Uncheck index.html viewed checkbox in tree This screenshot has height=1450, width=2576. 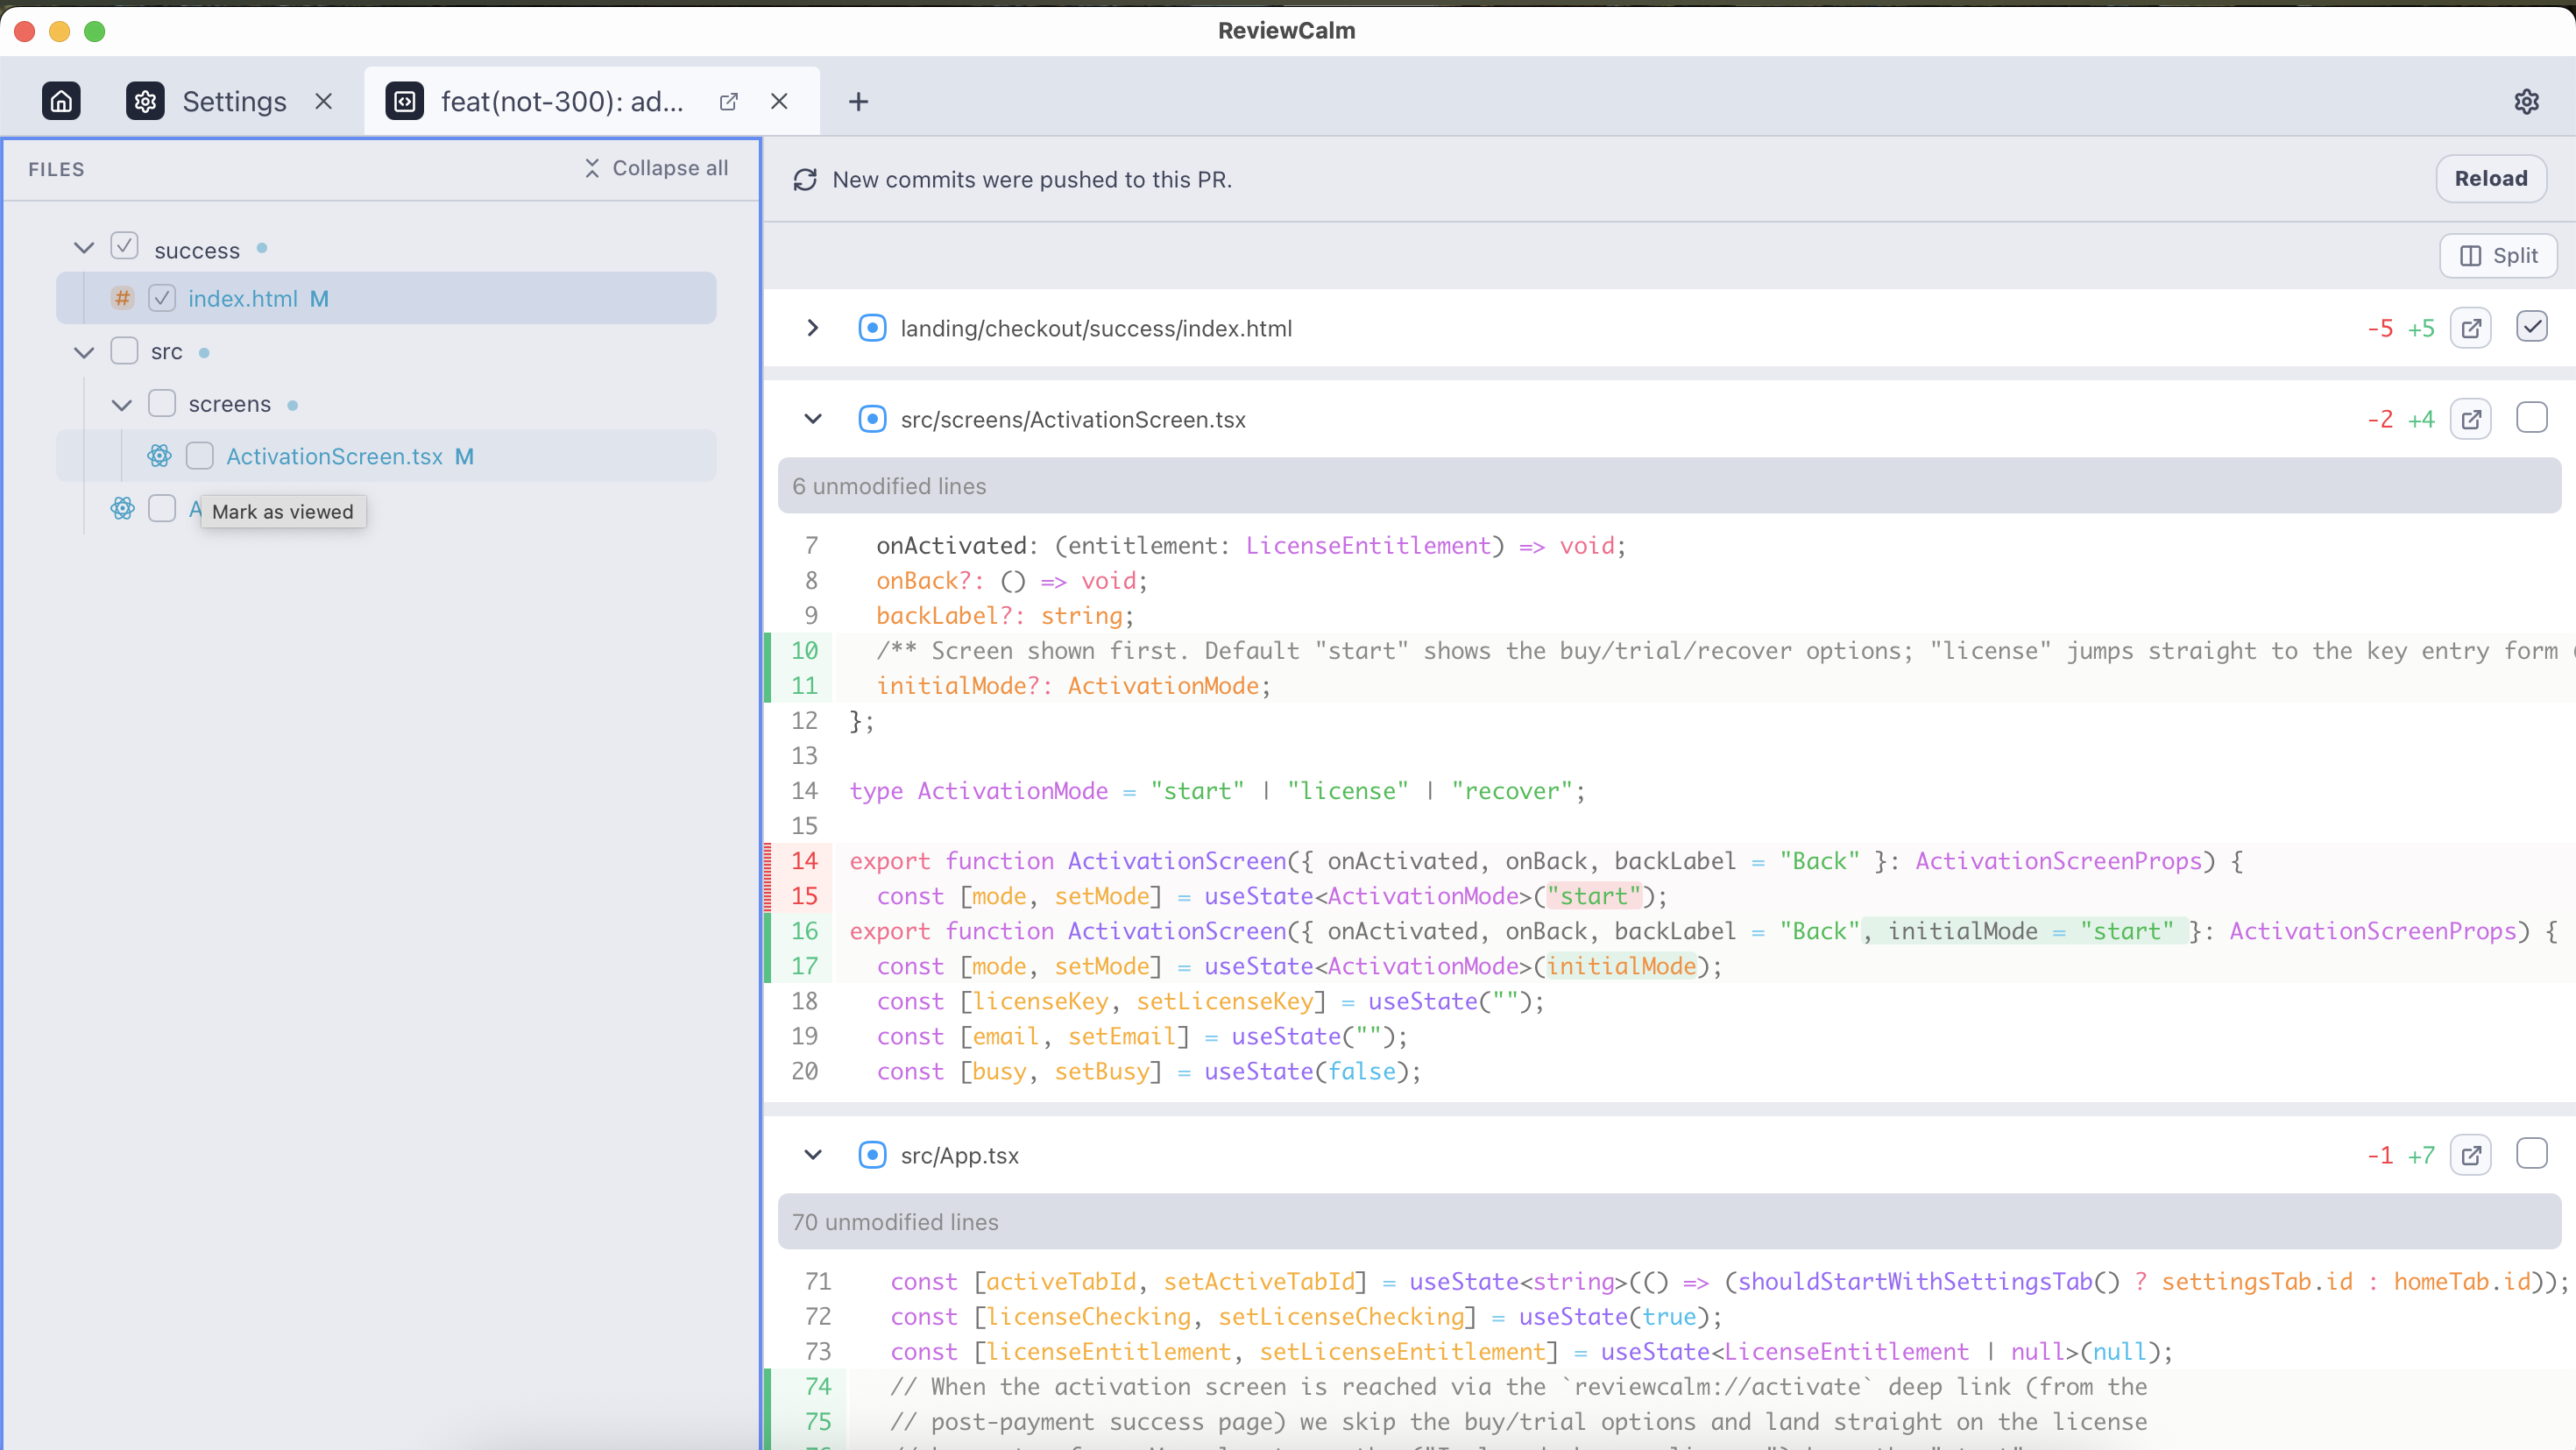tap(162, 298)
